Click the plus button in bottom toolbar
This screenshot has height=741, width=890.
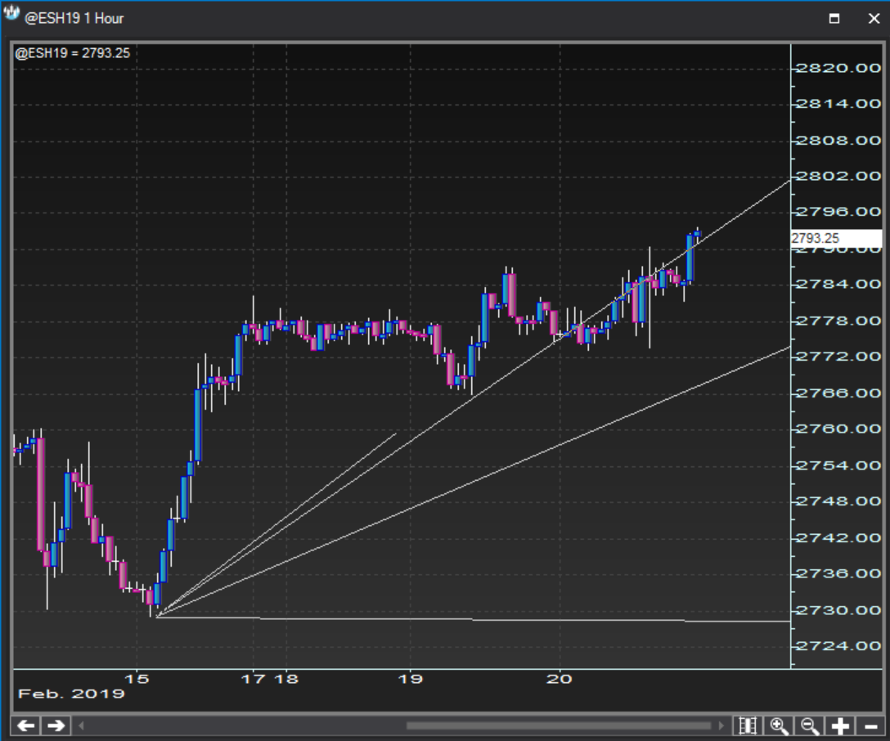pyautogui.click(x=840, y=725)
